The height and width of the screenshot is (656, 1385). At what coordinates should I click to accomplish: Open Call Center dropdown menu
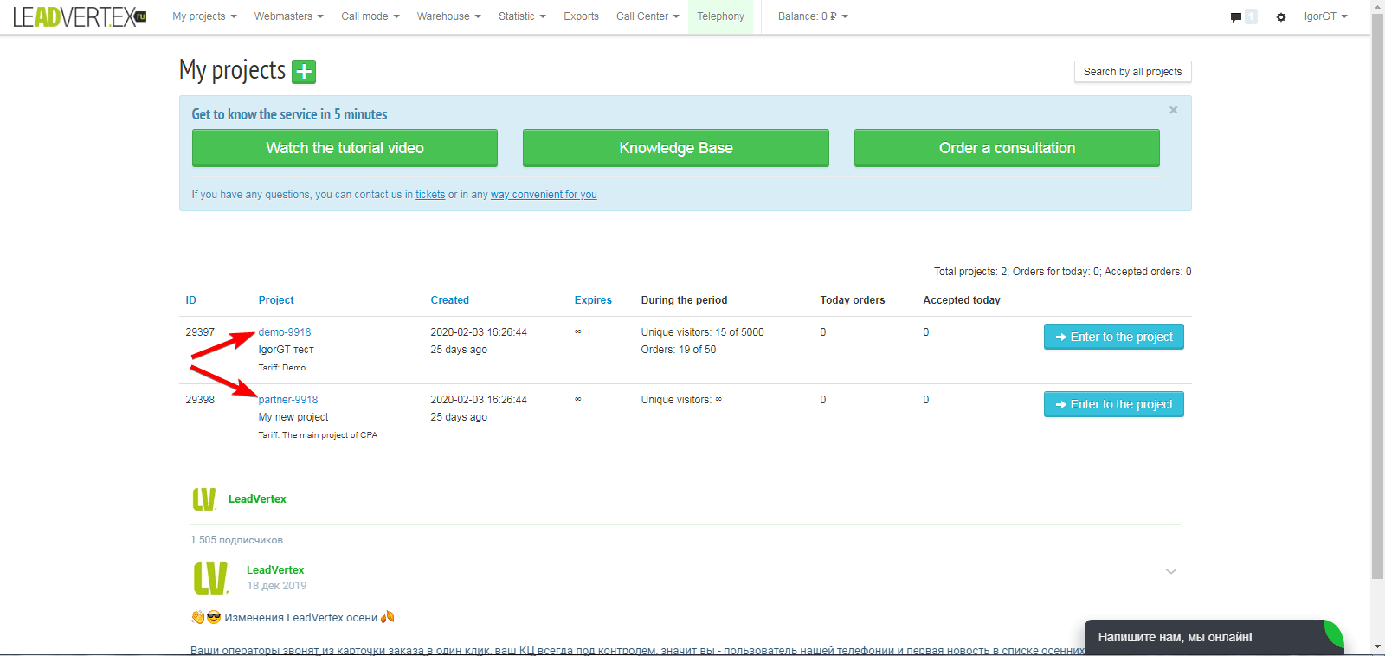tap(647, 16)
